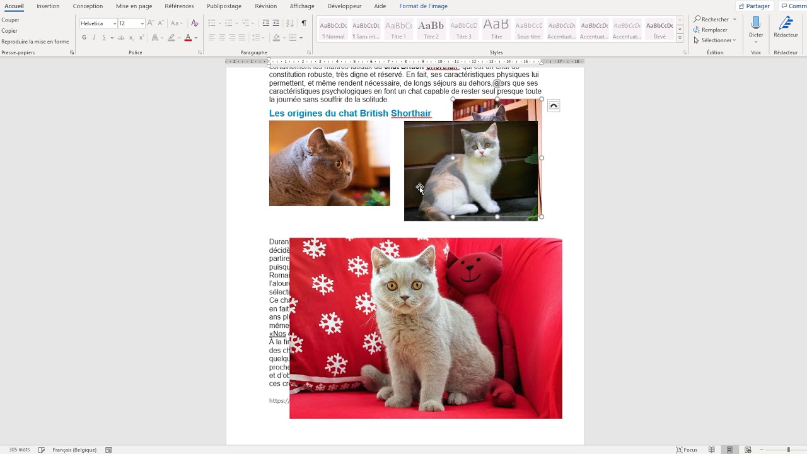Open the Révision tab
This screenshot has width=807, height=454.
[x=265, y=6]
